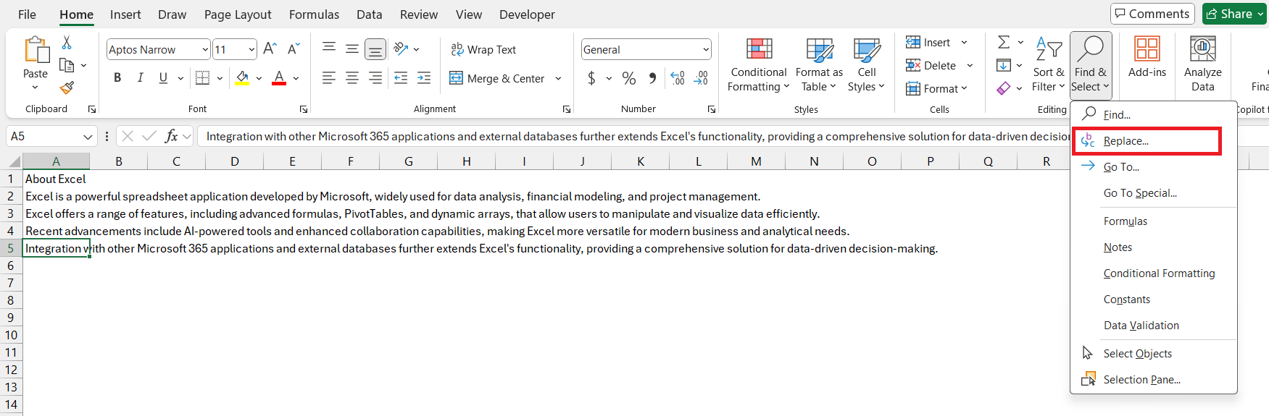The width and height of the screenshot is (1269, 416).
Task: Open the font name dropdown Aptos Narrow
Action: click(x=205, y=49)
